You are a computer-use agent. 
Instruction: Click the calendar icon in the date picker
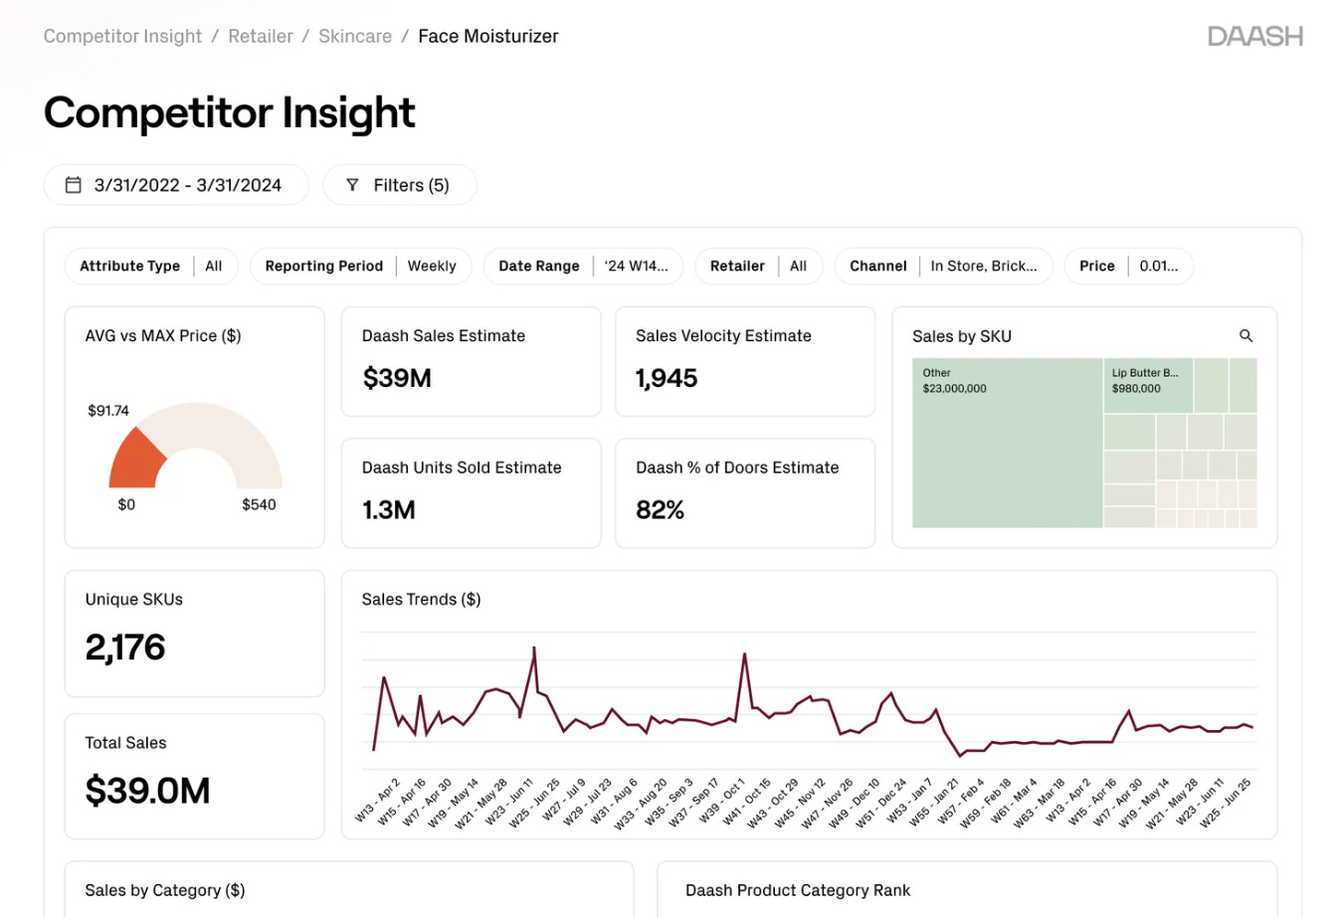coord(73,185)
